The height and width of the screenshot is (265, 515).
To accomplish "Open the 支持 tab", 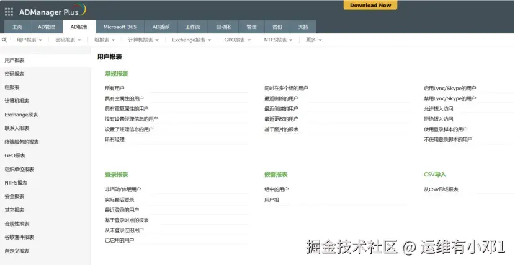I will (x=303, y=27).
